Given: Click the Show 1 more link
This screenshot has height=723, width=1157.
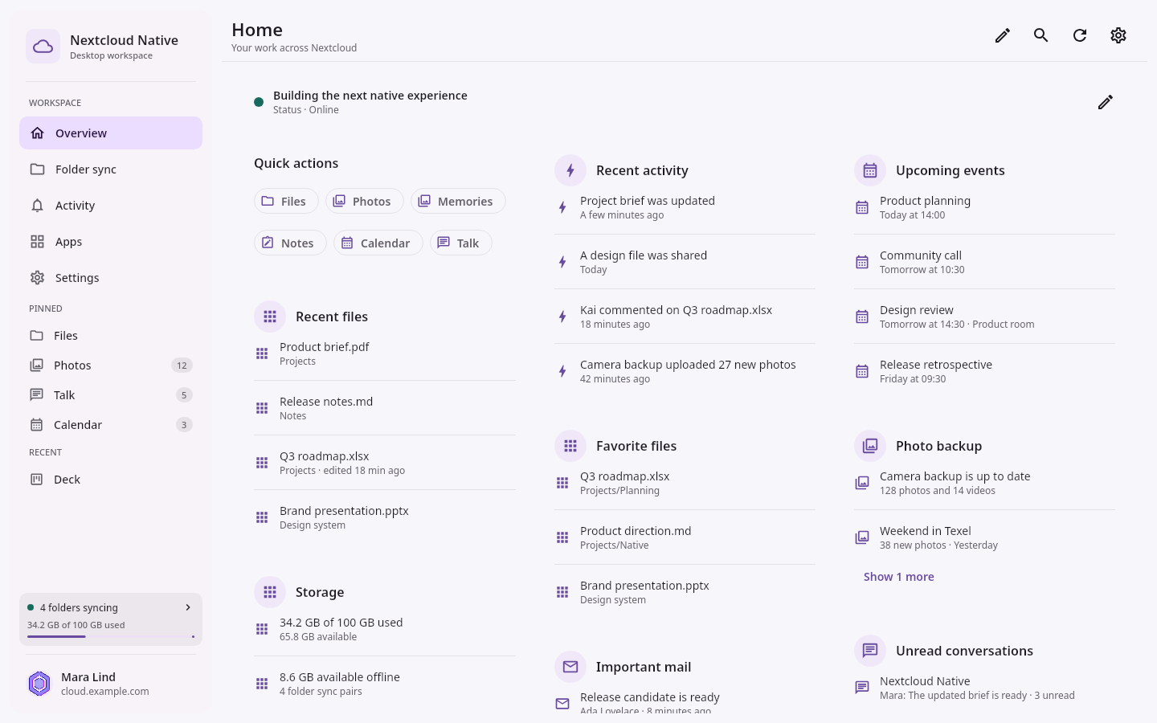Looking at the screenshot, I should [x=899, y=577].
